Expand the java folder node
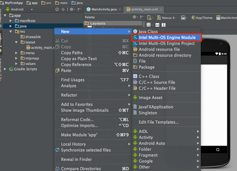Viewport: 237px width, 171px height. tap(10, 26)
